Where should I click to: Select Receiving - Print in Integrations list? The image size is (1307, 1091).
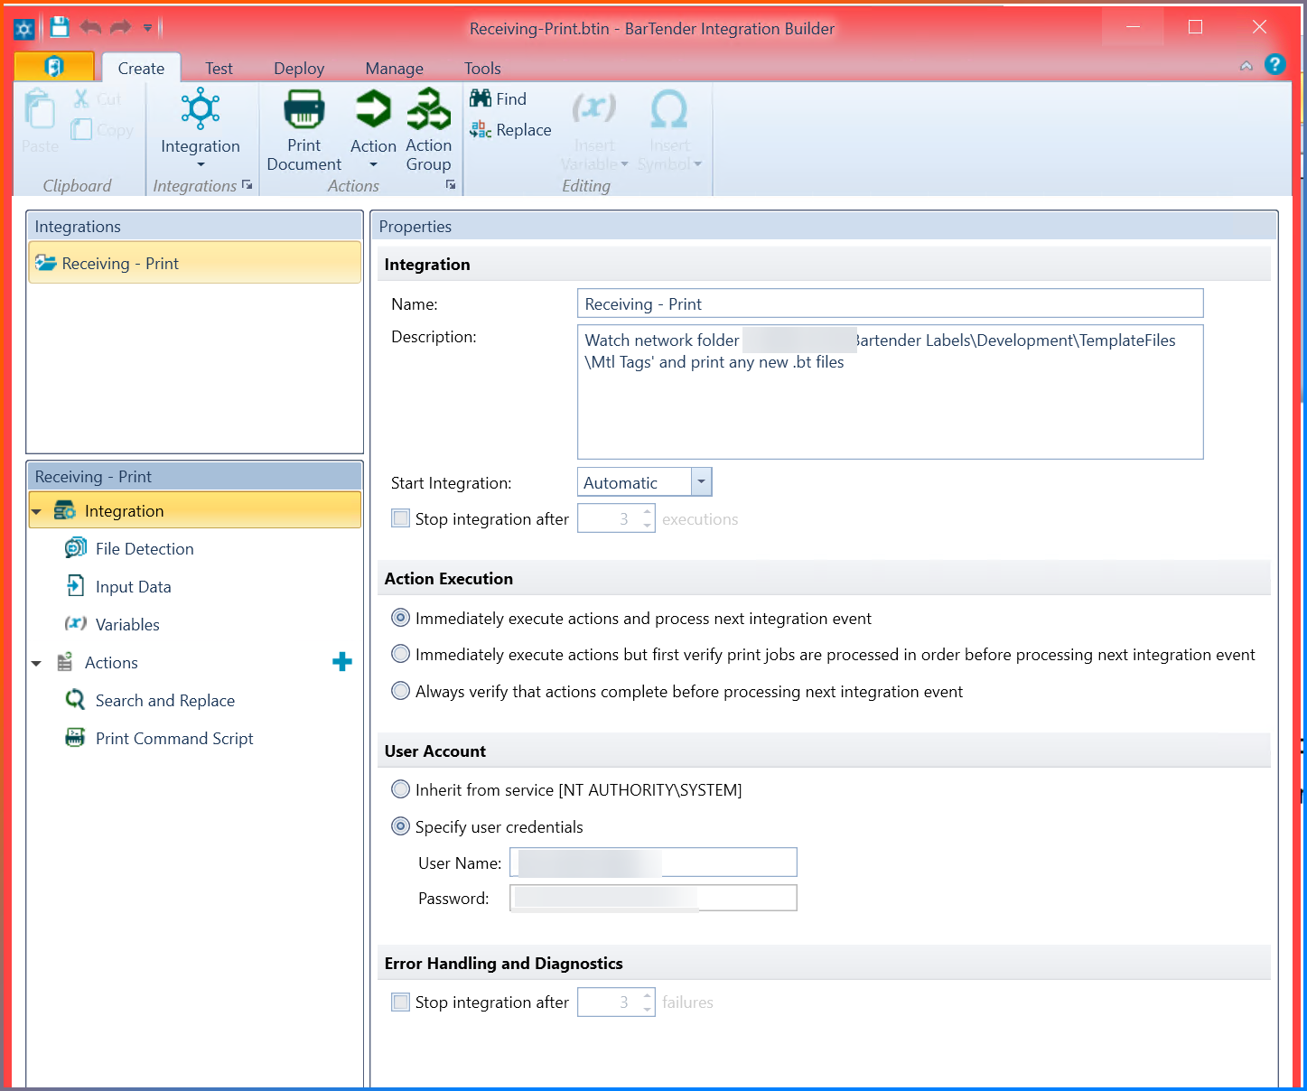pyautogui.click(x=195, y=263)
